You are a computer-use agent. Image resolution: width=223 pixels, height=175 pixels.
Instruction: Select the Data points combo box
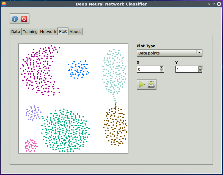click(170, 53)
